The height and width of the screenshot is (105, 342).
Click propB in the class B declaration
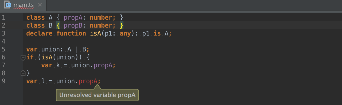coord(73,25)
